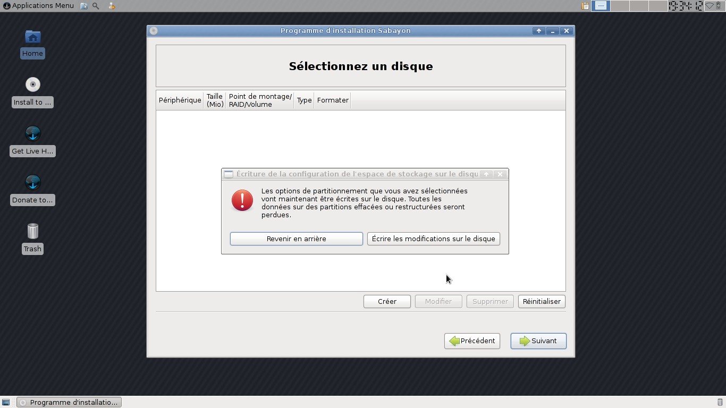Click the digital clock in the panel
Screen dimensions: 726x408
(x=686, y=6)
